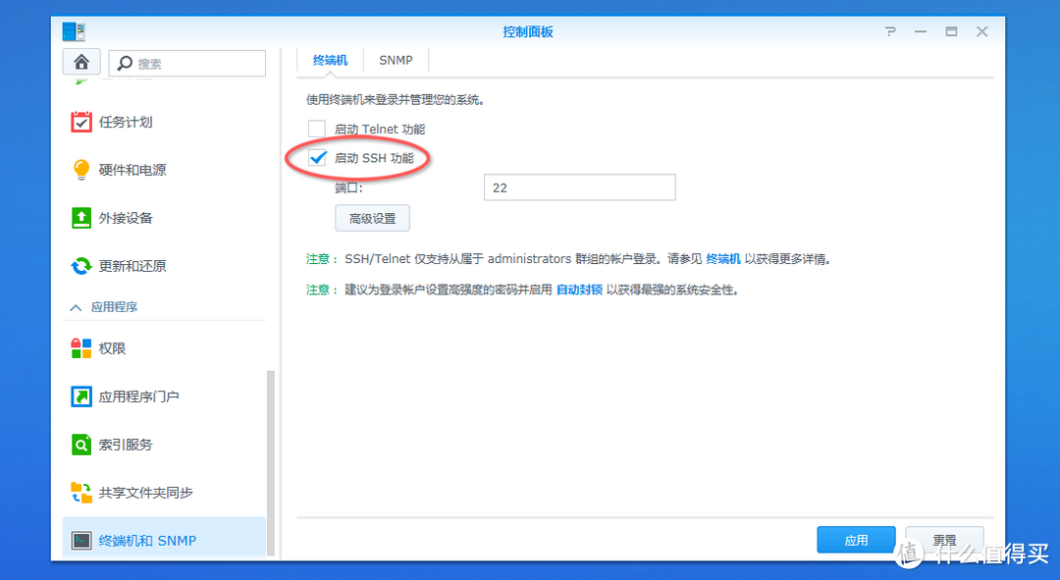Uncheck 启动 SSH 功能 checkbox
Viewport: 1060px width, 580px height.
coord(316,157)
